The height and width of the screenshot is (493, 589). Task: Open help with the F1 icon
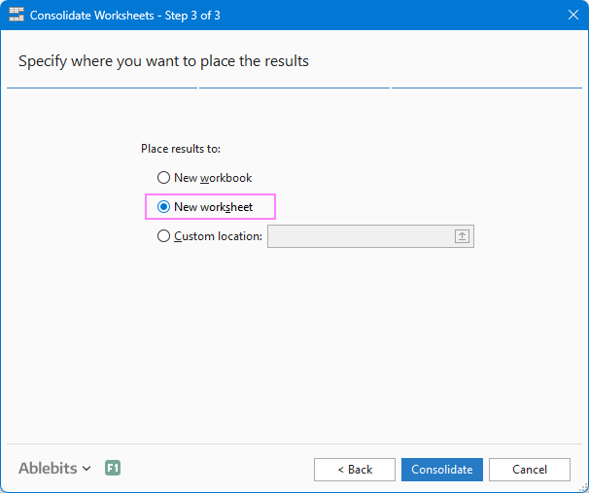(x=113, y=469)
